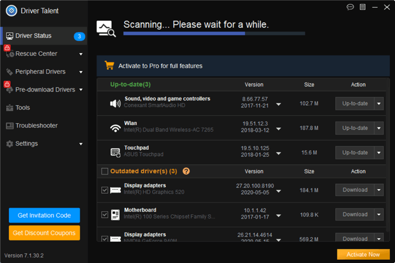
Task: Open Troubleshooter in the sidebar
Action: click(45, 126)
